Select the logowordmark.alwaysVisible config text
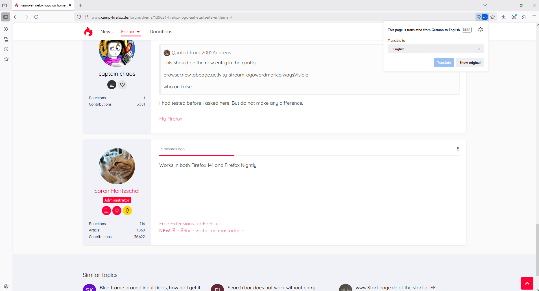Viewport: 539px width, 291px height. click(236, 75)
